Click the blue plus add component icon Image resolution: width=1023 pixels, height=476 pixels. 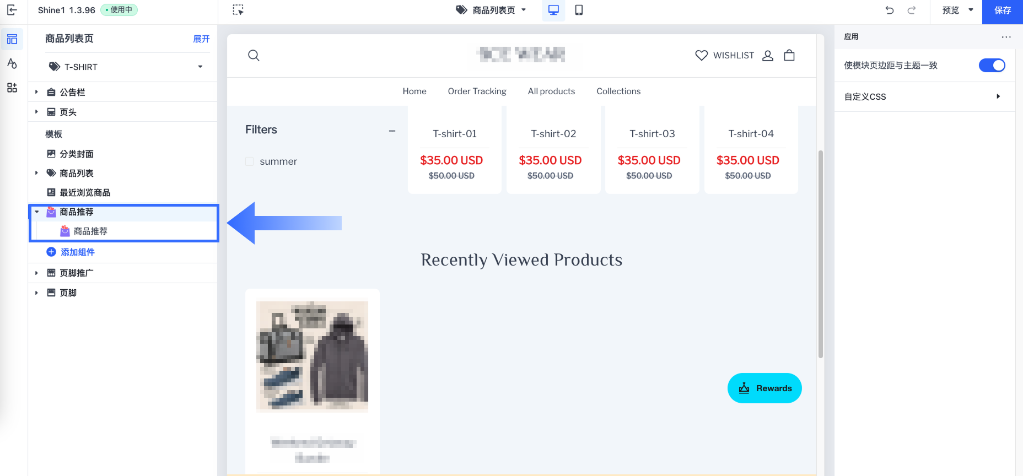pos(51,252)
